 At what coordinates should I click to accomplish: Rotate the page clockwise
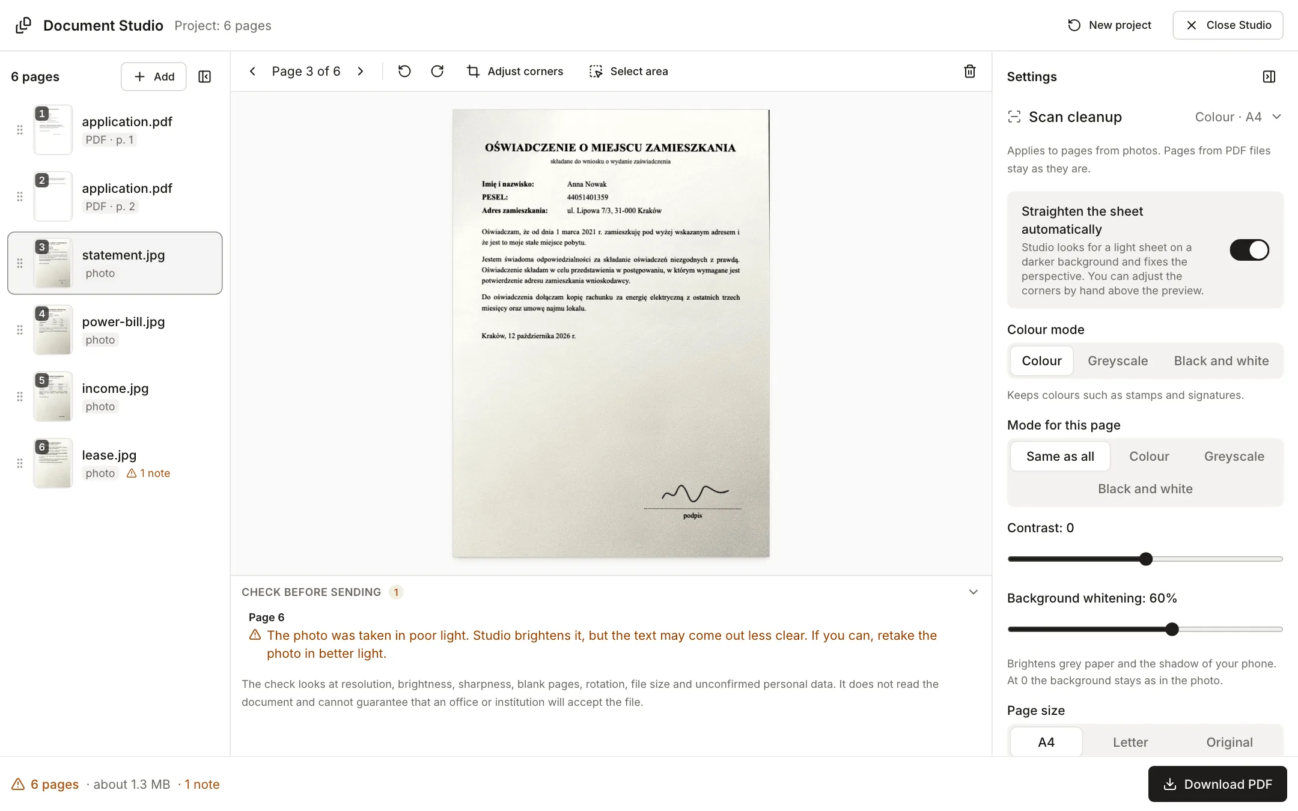[x=437, y=71]
